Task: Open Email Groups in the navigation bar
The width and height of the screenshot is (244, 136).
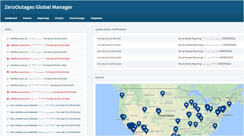Action: pyautogui.click(x=77, y=18)
